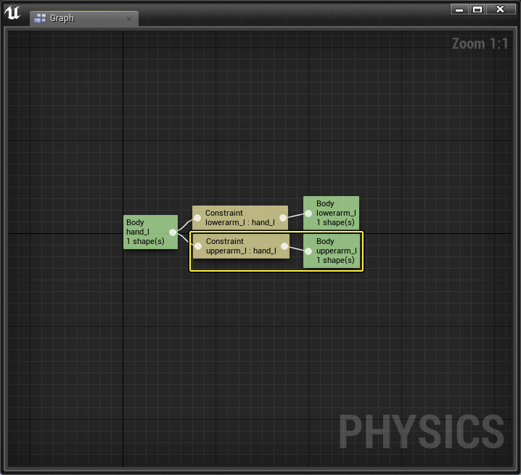Click input pin of lowerarm_l : hand_l constraint
The height and width of the screenshot is (475, 521).
click(x=197, y=218)
